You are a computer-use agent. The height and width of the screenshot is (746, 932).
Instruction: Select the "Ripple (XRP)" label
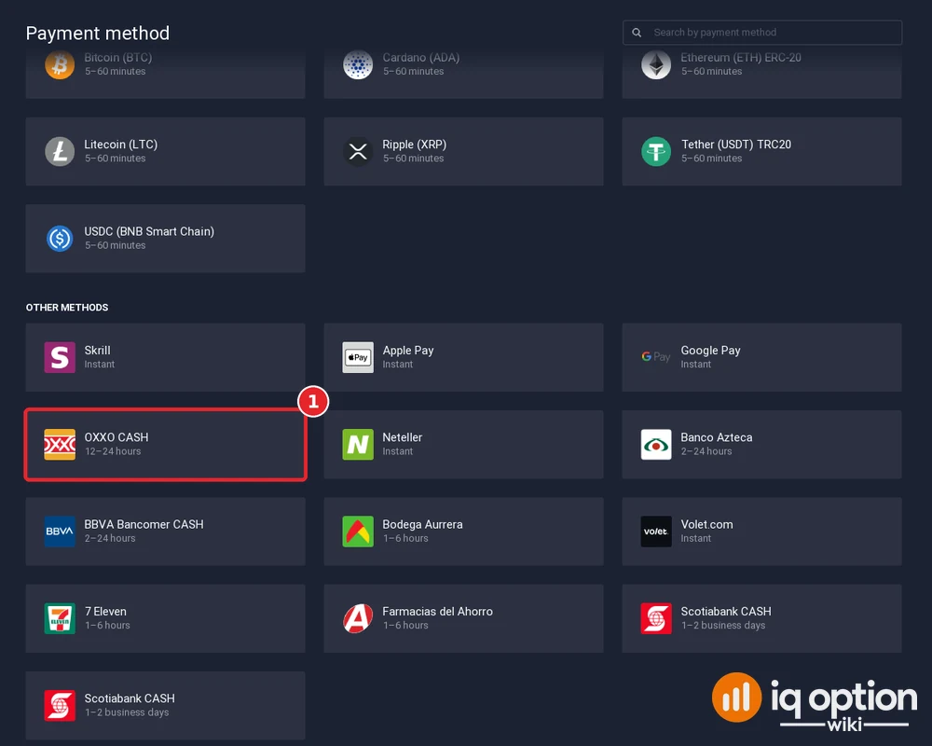point(415,145)
